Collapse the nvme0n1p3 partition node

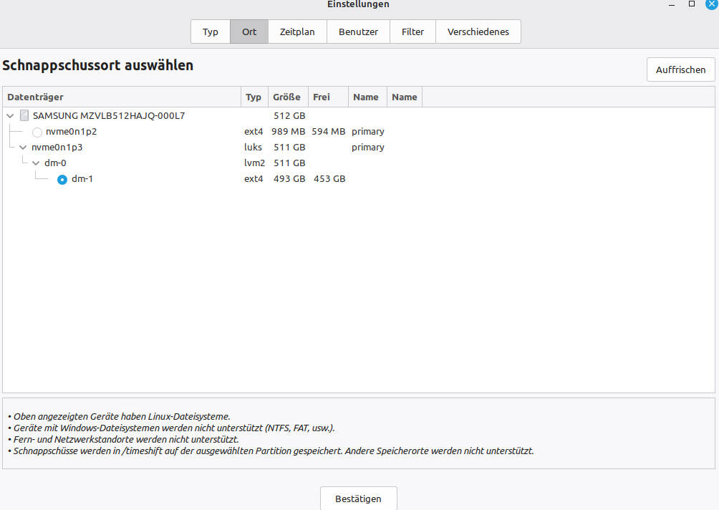(x=23, y=148)
